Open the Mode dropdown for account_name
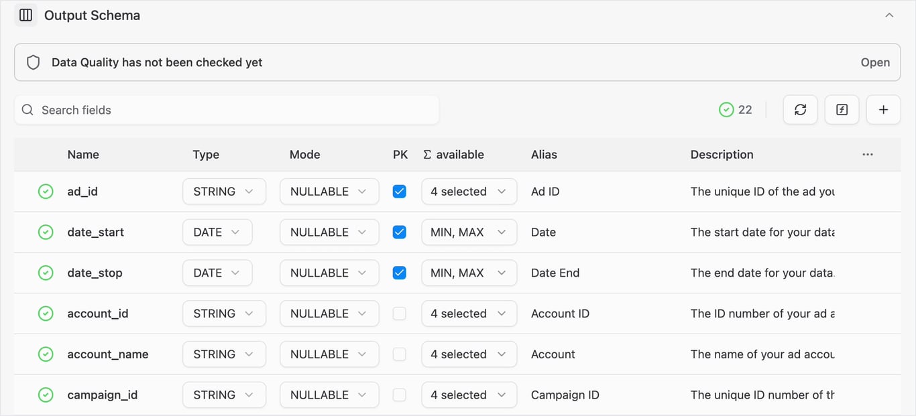 (329, 354)
